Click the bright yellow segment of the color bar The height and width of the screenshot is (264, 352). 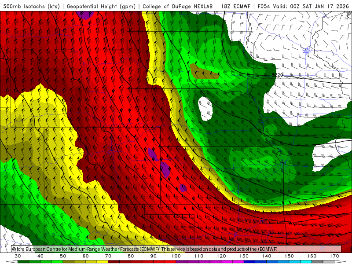click(103, 262)
